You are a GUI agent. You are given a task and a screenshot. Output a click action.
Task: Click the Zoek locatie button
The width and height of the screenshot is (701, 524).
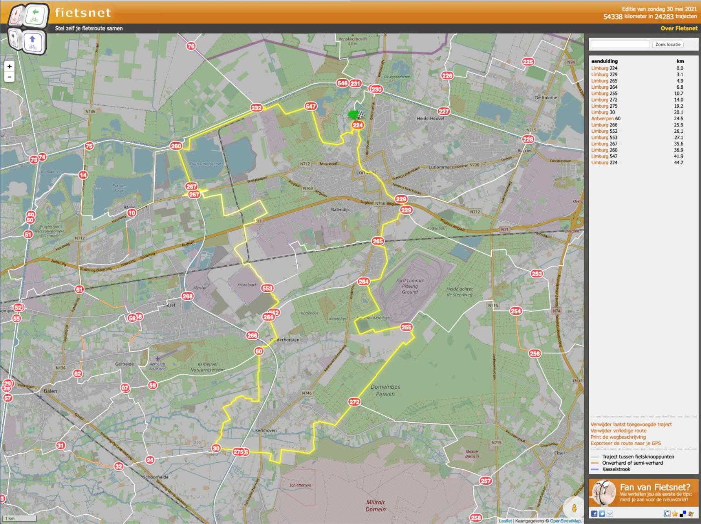[668, 44]
